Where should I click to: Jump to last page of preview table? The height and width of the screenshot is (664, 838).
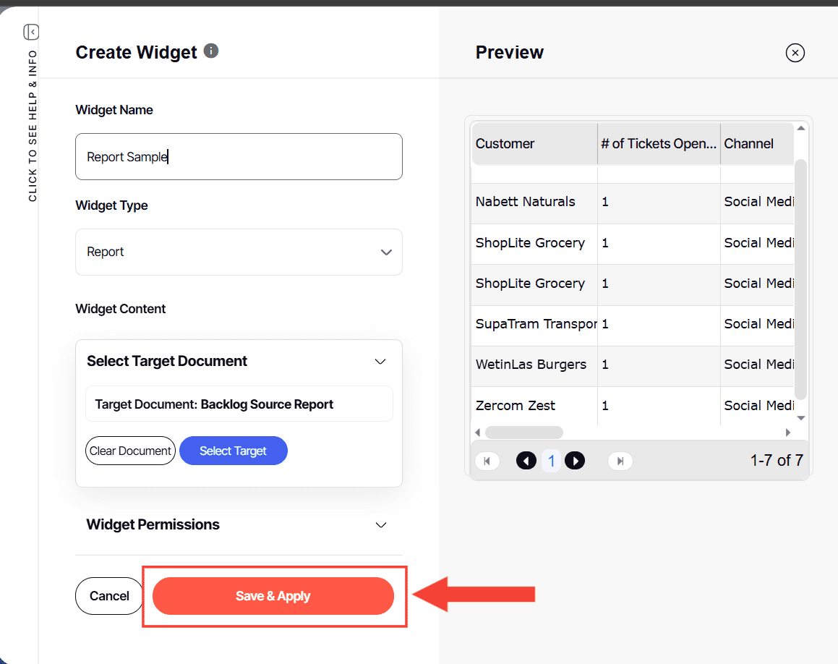pos(620,461)
